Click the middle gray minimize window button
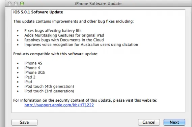 (x=16, y=4)
